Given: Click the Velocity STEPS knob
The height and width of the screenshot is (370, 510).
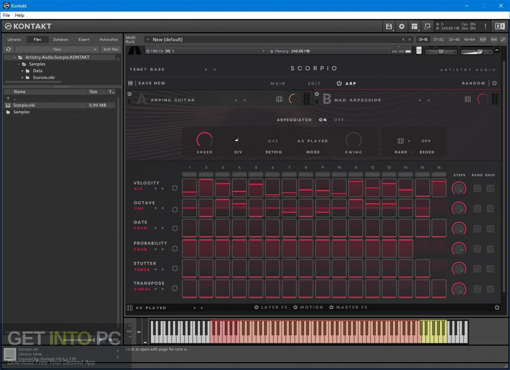Looking at the screenshot, I should coord(459,188).
